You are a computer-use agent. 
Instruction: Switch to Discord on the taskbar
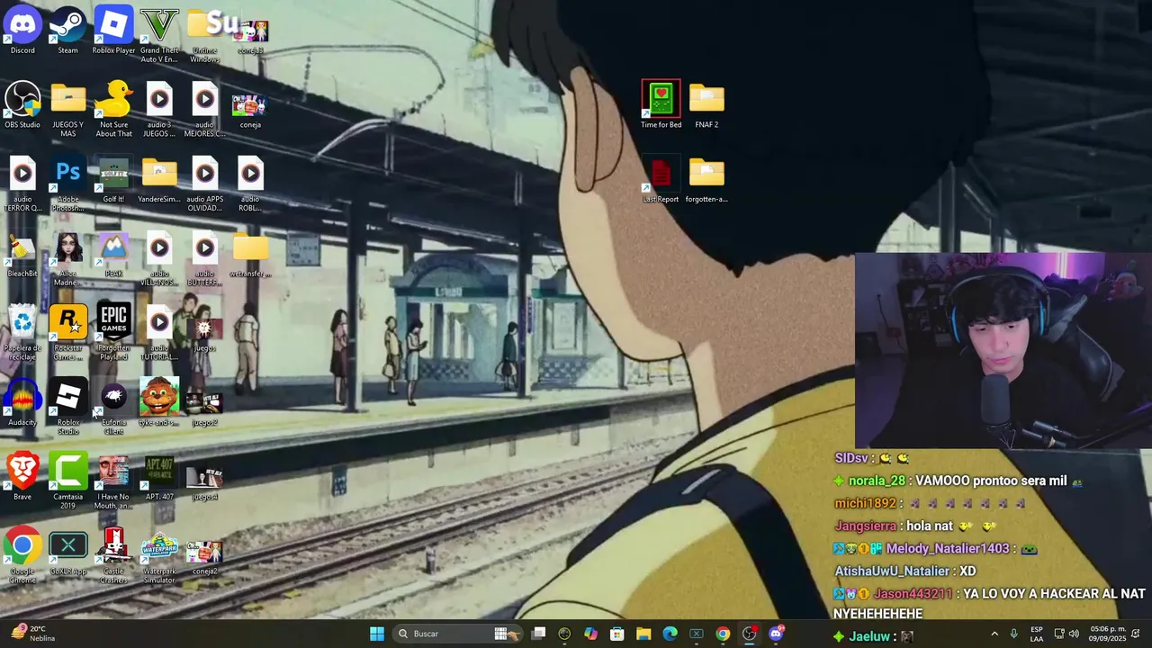point(776,634)
